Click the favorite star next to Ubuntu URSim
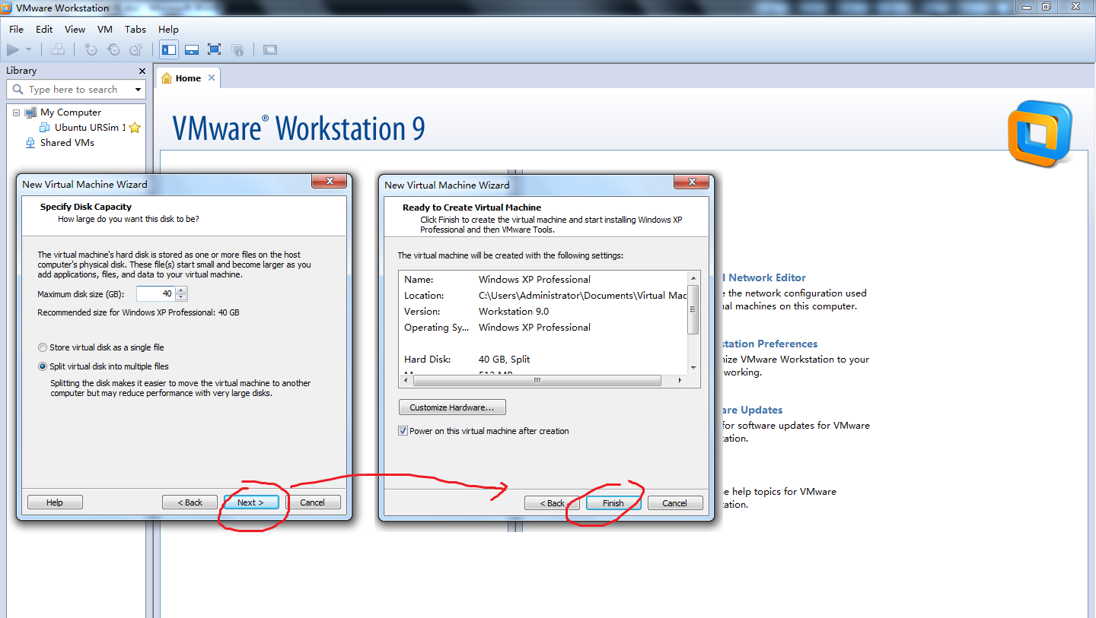Screen dimensions: 1096x618 (x=135, y=128)
